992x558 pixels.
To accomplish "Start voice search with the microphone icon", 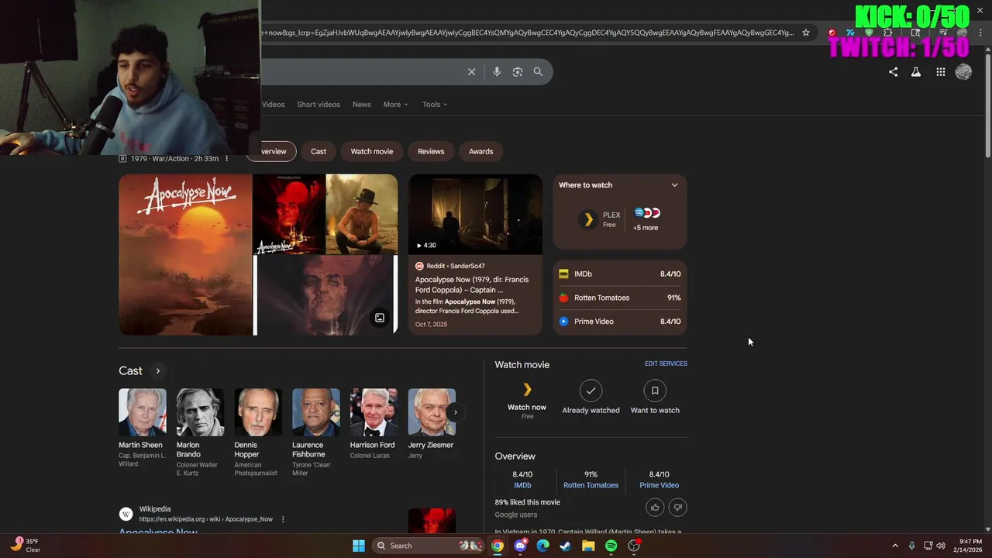I will click(x=497, y=72).
